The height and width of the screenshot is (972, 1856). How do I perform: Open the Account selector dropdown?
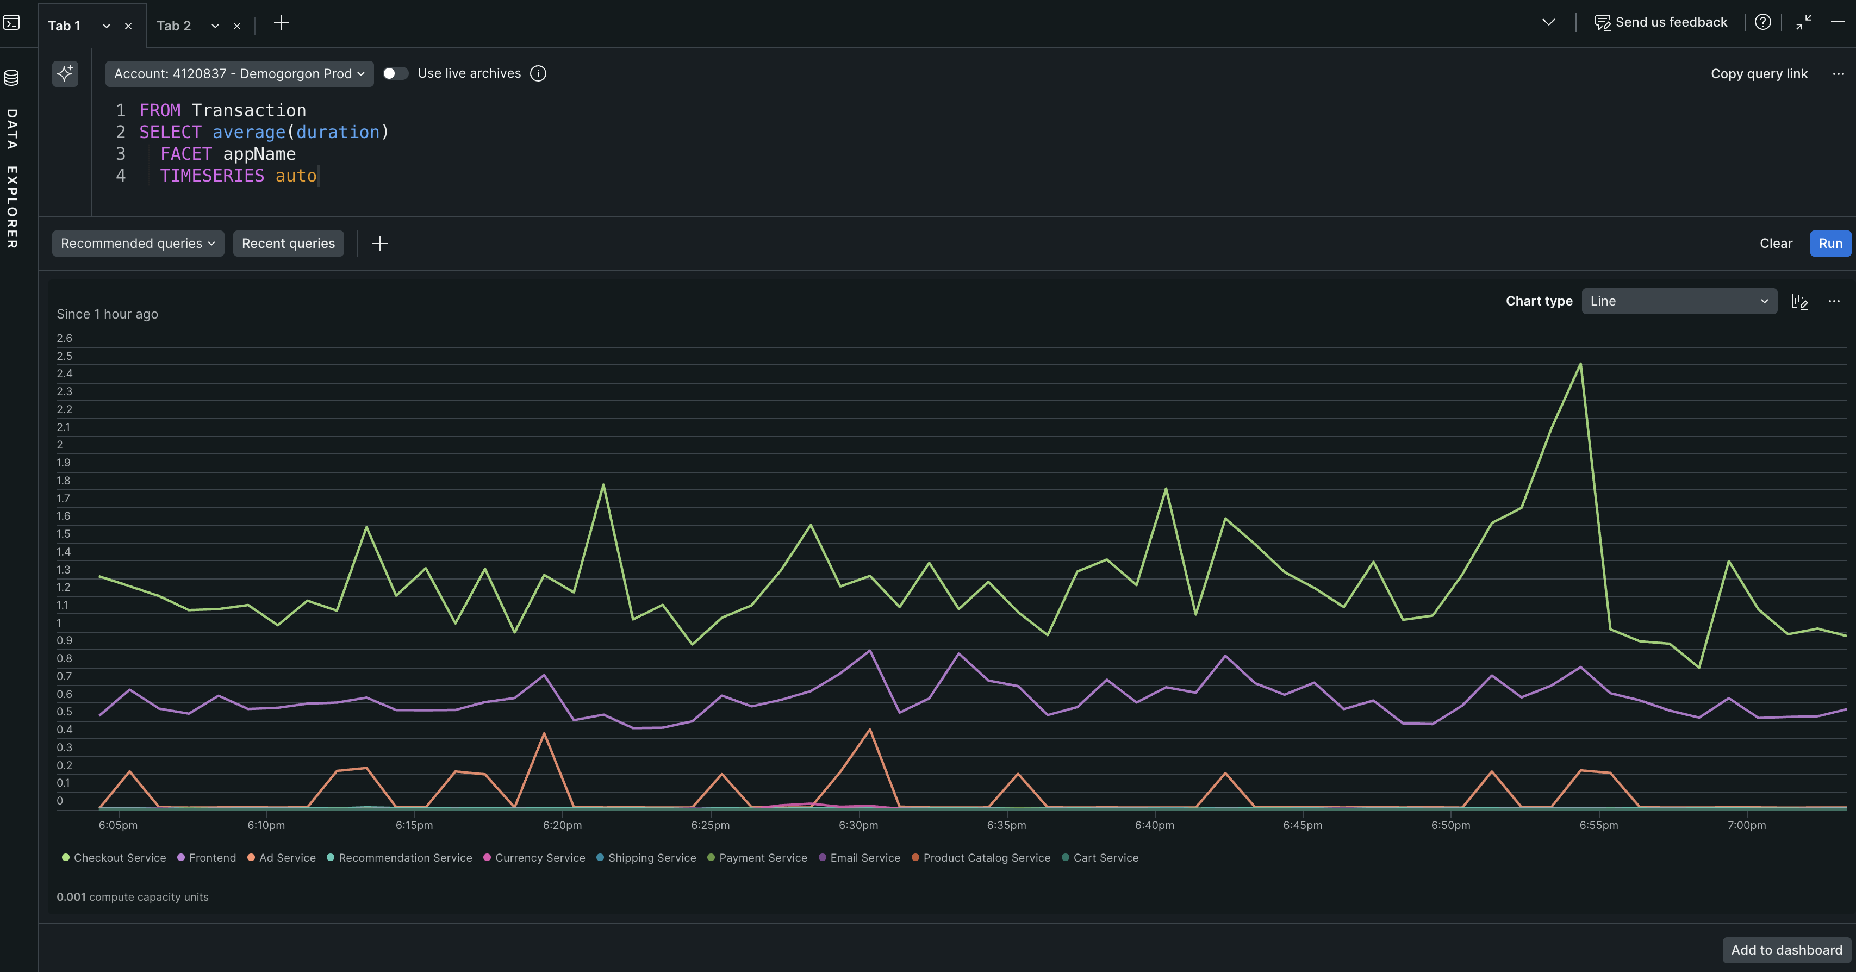tap(239, 73)
